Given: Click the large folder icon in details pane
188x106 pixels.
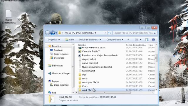Looking at the screenshot, I should (51, 99).
